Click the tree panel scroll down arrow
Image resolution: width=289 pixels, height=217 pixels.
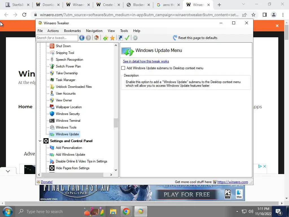tap(116, 170)
